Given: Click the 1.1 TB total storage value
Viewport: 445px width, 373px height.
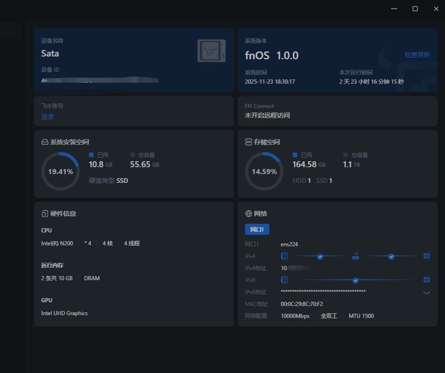Looking at the screenshot, I should pos(351,164).
